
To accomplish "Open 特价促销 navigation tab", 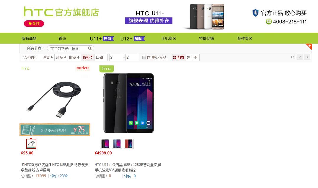I will (206, 38).
